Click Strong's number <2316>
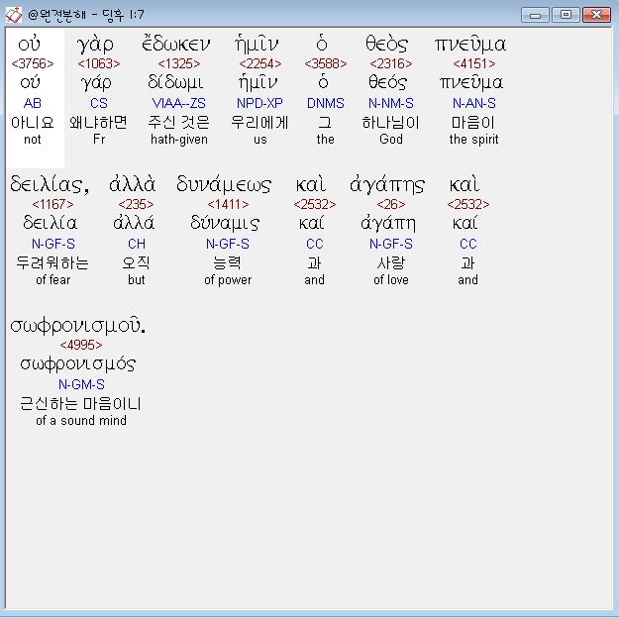 click(x=391, y=63)
